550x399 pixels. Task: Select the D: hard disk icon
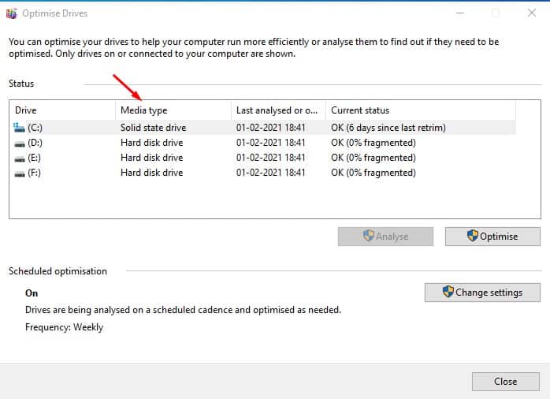(19, 144)
